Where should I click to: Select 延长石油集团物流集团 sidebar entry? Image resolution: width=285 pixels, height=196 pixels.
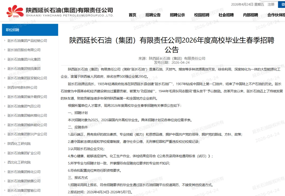coord(24,69)
